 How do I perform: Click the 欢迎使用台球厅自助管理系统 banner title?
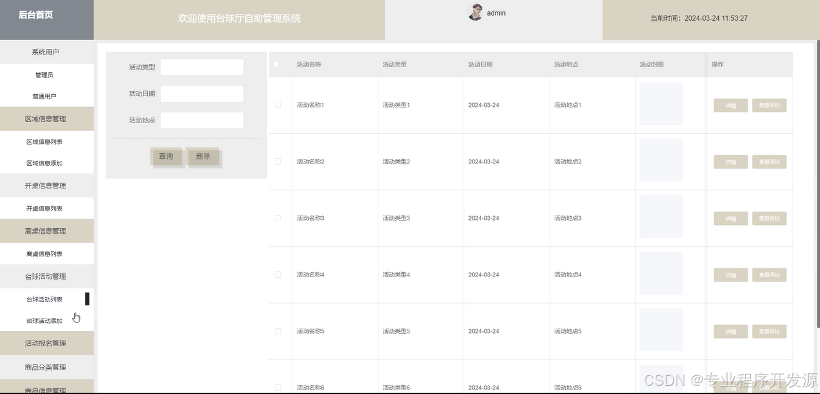pyautogui.click(x=239, y=18)
